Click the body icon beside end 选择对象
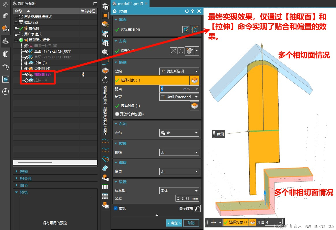This screenshot has width=336, height=230. coord(194,106)
